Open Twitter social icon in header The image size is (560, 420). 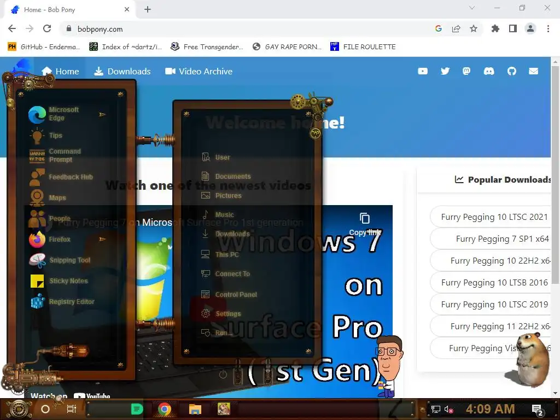pos(445,71)
